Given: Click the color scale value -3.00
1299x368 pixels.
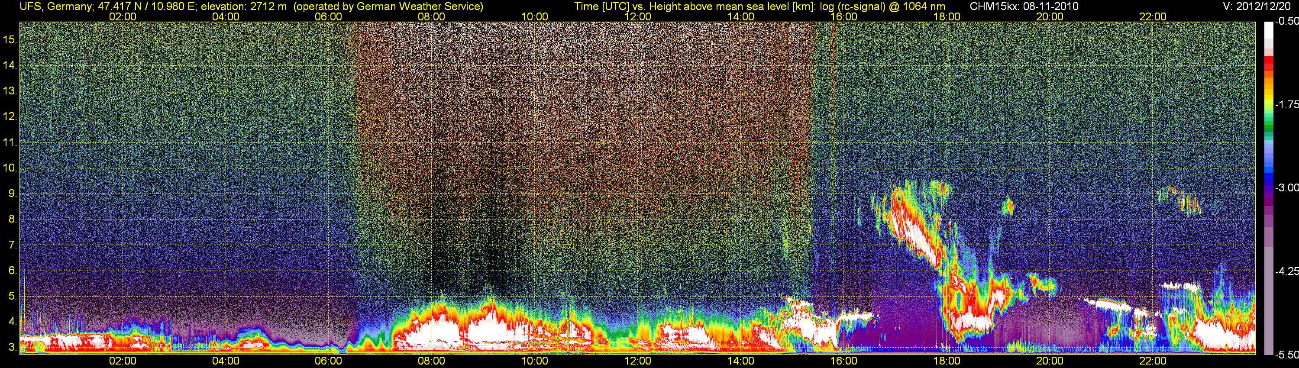Looking at the screenshot, I should (x=1286, y=187).
